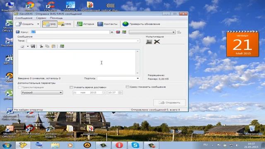Click the volume speaker tray icon
Image resolution: width=265 pixels, height=149 pixels.
(x=237, y=145)
